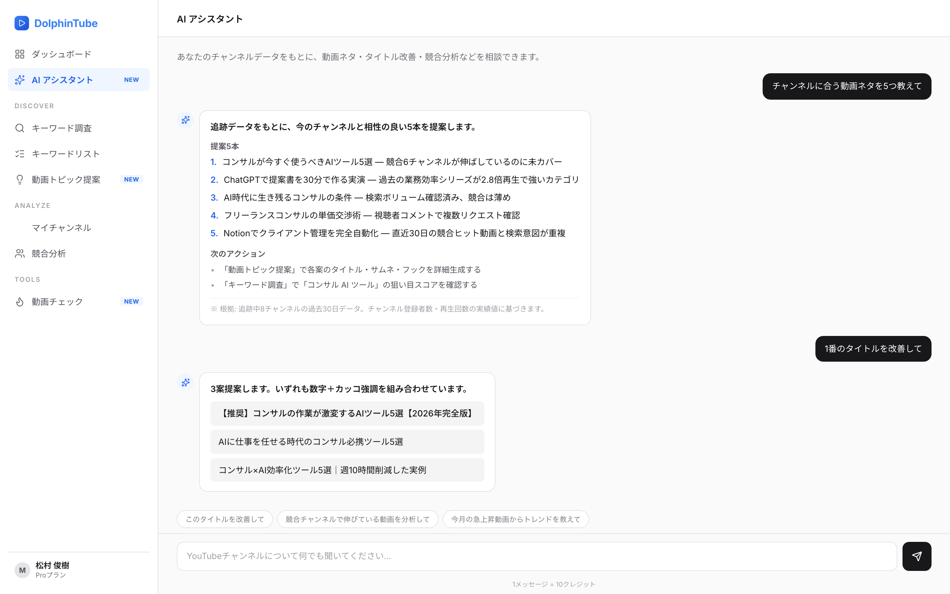The image size is (950, 594).
Task: Click proposal 1 コンサルが今すぐ使うべきAIツール5選
Action: coord(386,162)
